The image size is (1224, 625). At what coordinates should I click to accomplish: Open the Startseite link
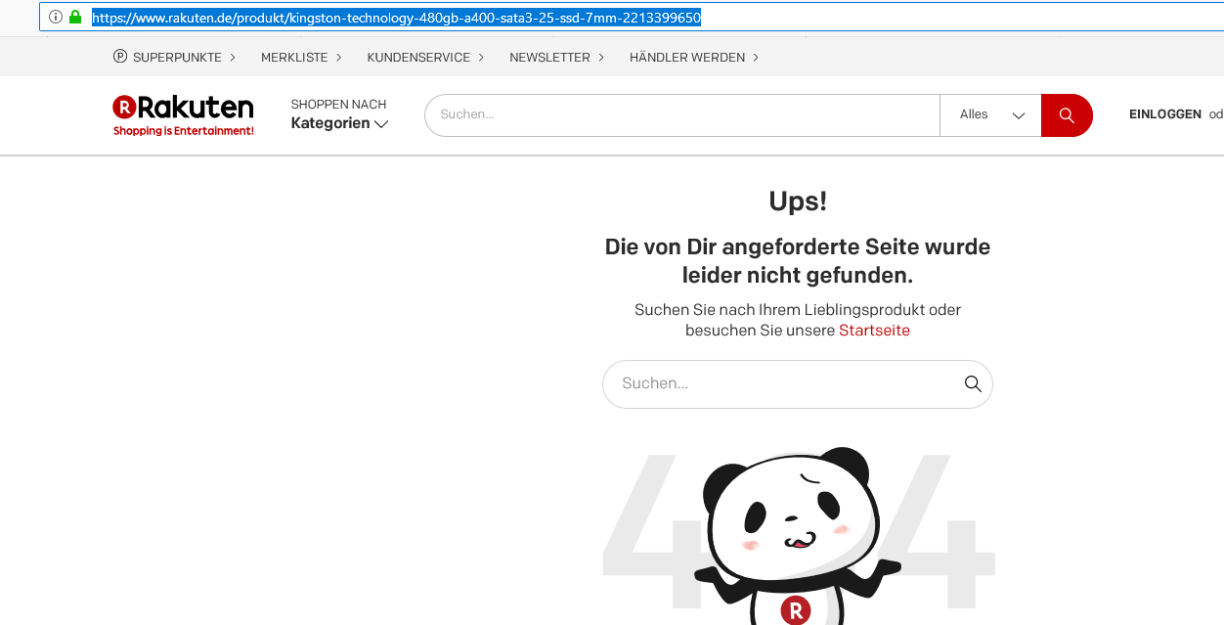click(x=874, y=331)
